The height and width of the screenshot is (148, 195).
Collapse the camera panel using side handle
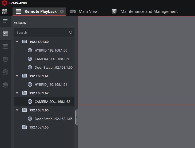[77, 117]
